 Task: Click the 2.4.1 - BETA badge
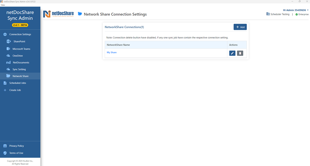click(20, 25)
